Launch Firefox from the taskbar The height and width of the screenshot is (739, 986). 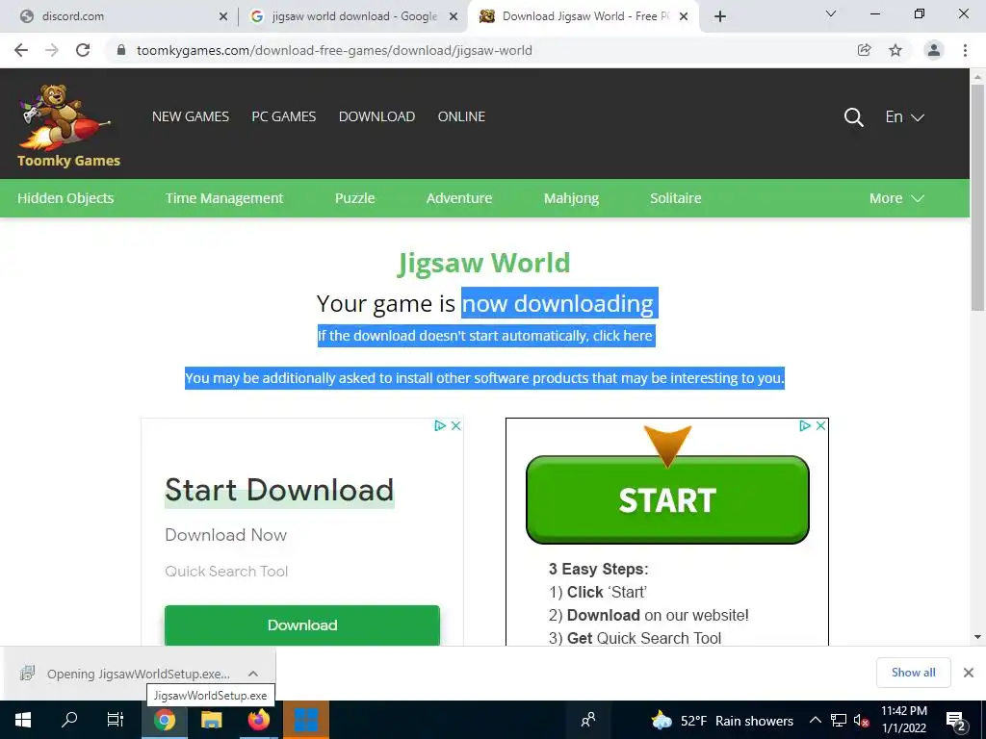[258, 720]
